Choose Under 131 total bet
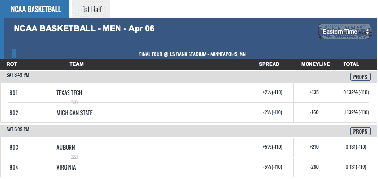 pos(356,167)
